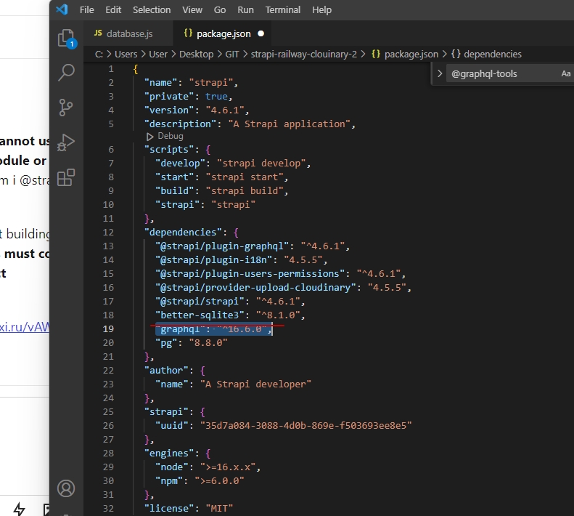This screenshot has height=516, width=574.
Task: Open the Search view in activity bar
Action: (66, 72)
